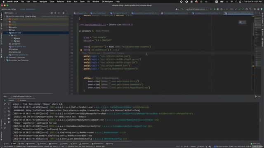Open the Terminal tool window button
Image resolution: width=264 pixels, height=148 pixels.
coord(53,144)
